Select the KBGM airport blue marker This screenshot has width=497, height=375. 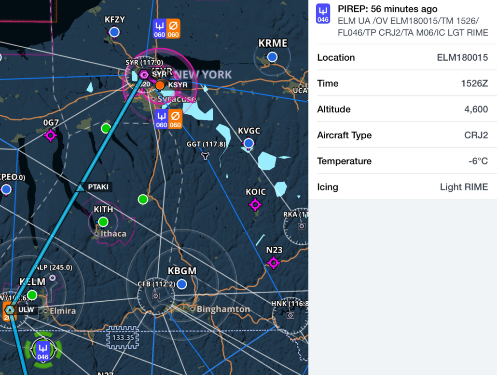pos(181,284)
